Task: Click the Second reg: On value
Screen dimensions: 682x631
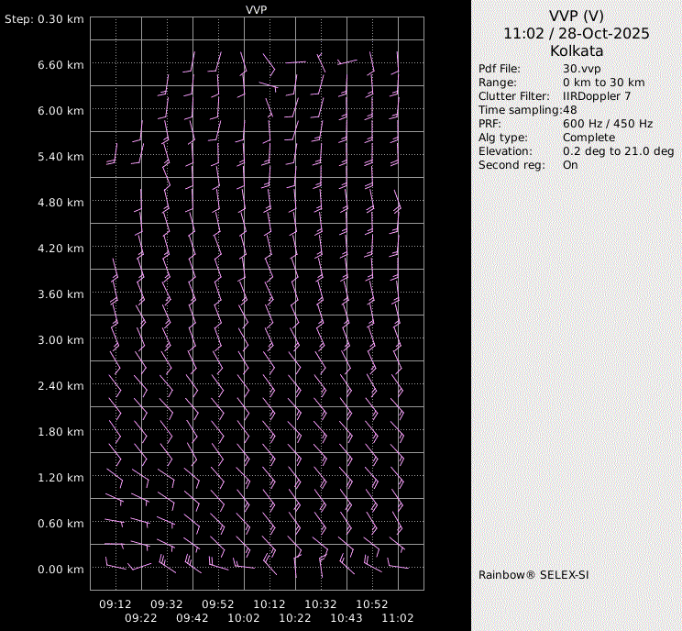Action: [x=570, y=165]
